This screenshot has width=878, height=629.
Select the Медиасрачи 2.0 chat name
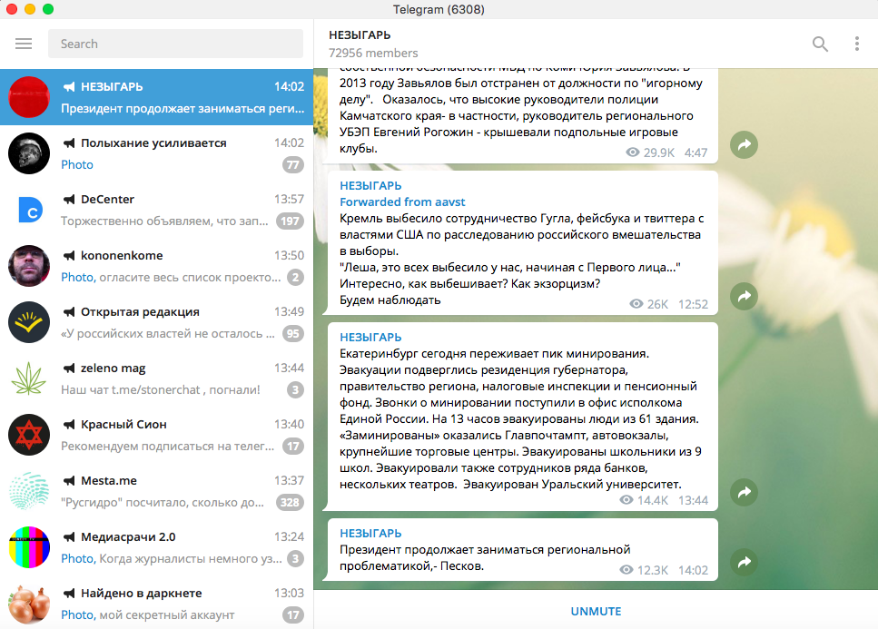(128, 537)
